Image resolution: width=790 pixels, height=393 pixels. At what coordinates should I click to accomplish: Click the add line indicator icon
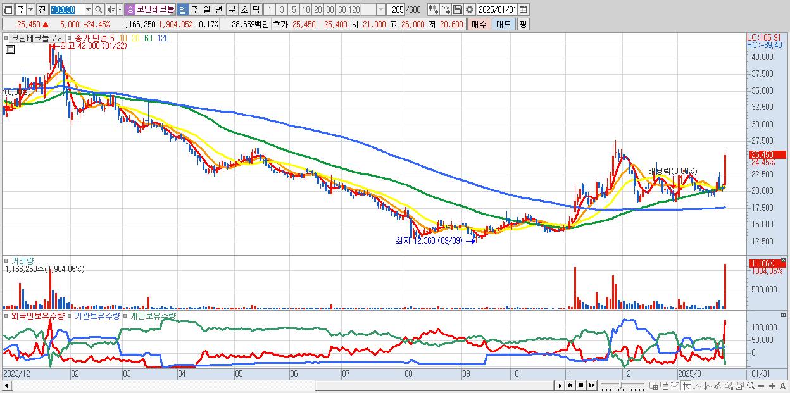445,9
